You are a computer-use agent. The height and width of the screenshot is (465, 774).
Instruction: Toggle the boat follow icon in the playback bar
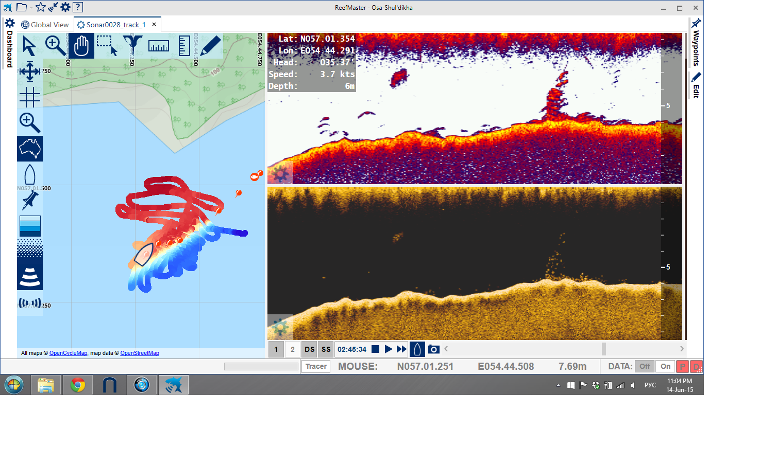click(417, 349)
